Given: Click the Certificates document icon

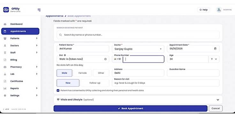Looking at the screenshot, I should 5,81.
